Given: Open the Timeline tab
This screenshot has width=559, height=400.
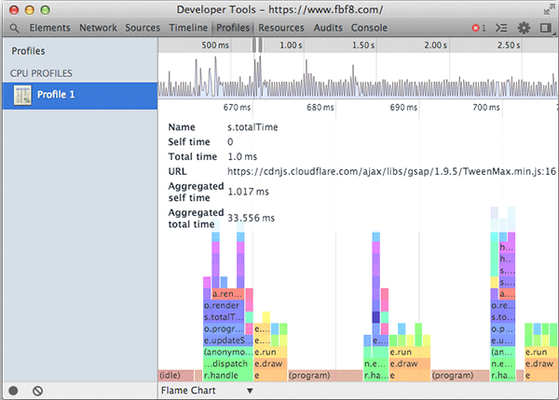Looking at the screenshot, I should pos(188,28).
